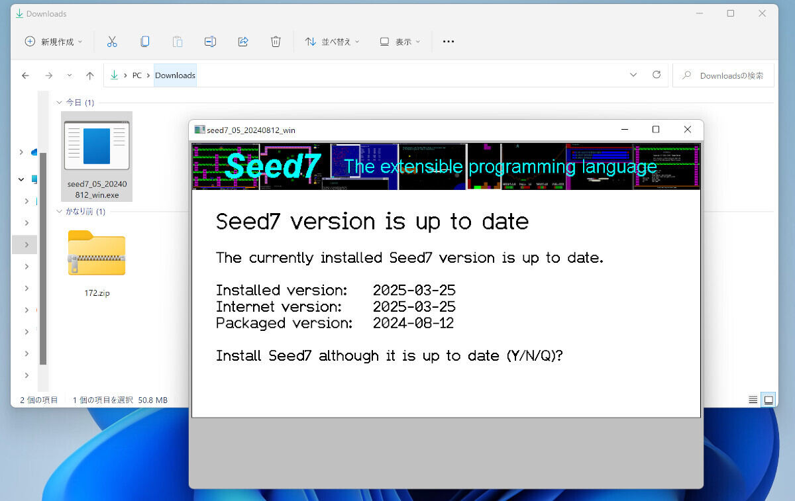Click the Delete trash icon in Explorer toolbar

click(276, 42)
